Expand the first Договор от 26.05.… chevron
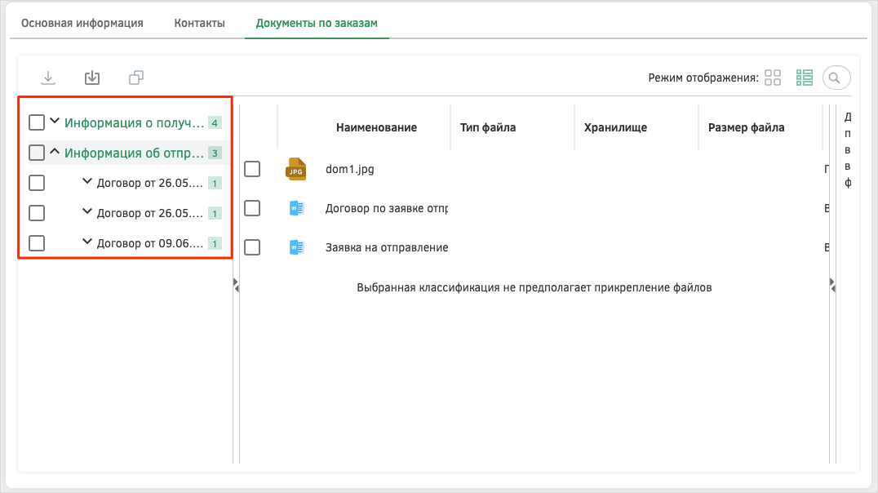 coord(86,181)
